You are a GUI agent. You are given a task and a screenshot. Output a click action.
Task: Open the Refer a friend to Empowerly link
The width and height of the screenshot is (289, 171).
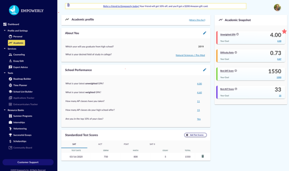(121, 6)
